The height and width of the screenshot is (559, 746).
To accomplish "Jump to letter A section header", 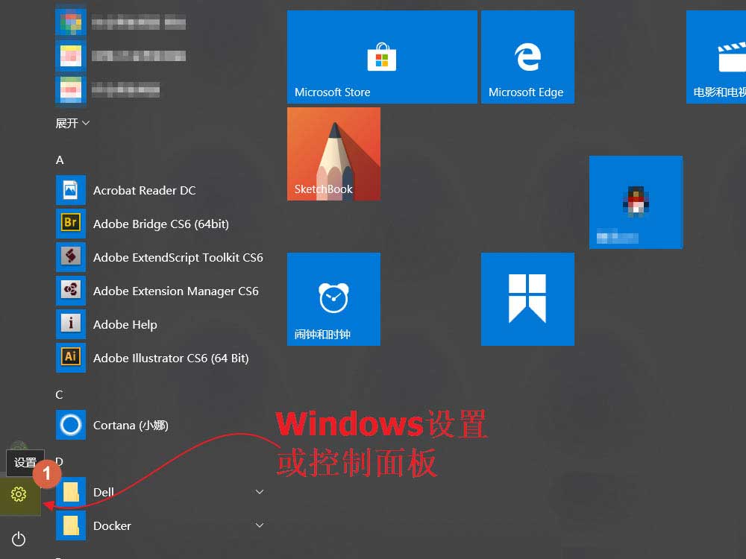I will pyautogui.click(x=60, y=160).
